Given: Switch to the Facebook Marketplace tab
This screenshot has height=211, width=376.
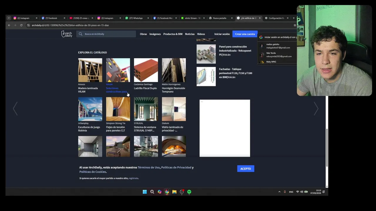Looking at the screenshot, I should (x=164, y=18).
